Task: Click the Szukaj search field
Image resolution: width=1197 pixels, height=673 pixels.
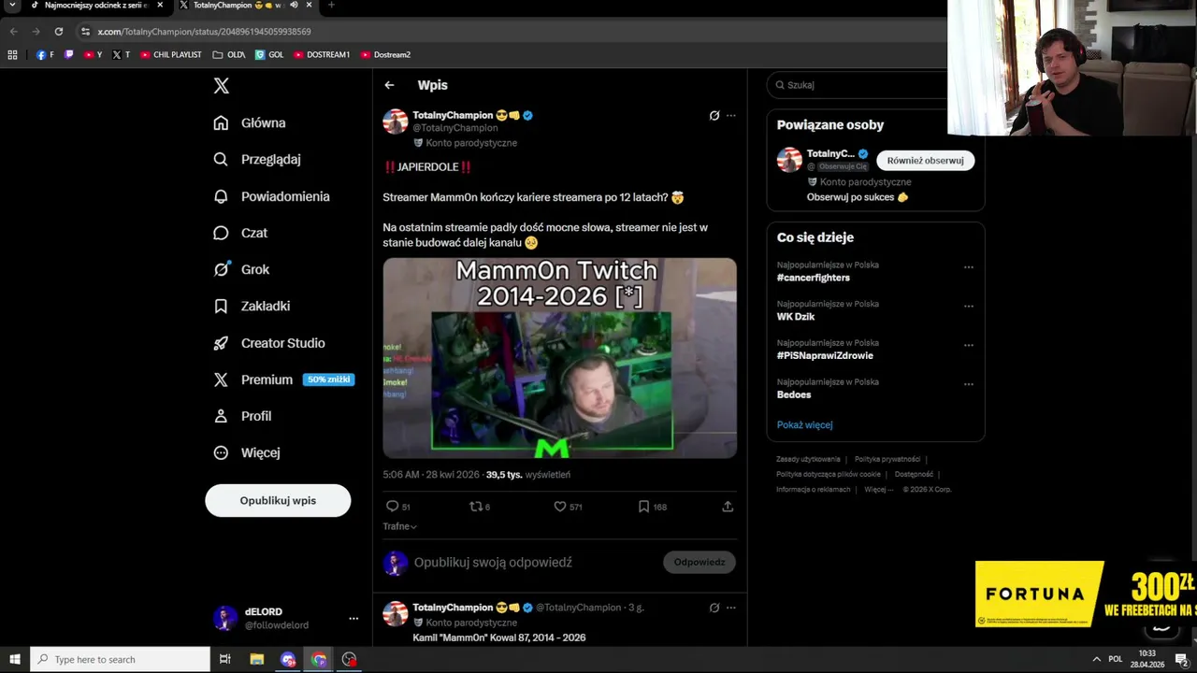Action: click(x=860, y=85)
